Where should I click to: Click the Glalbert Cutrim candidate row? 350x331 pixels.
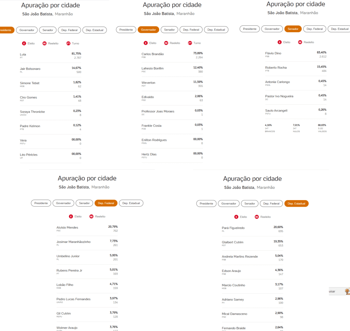(253, 244)
